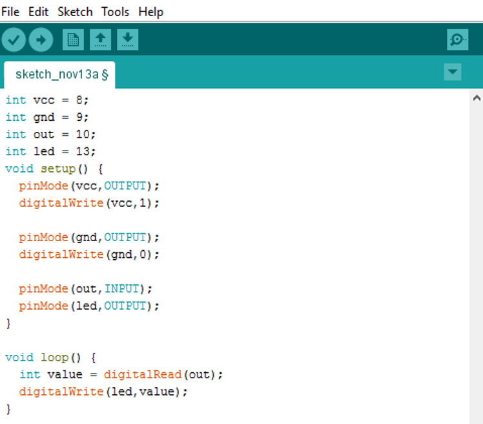Create a new sketch with the page icon
This screenshot has width=483, height=424.
73,40
